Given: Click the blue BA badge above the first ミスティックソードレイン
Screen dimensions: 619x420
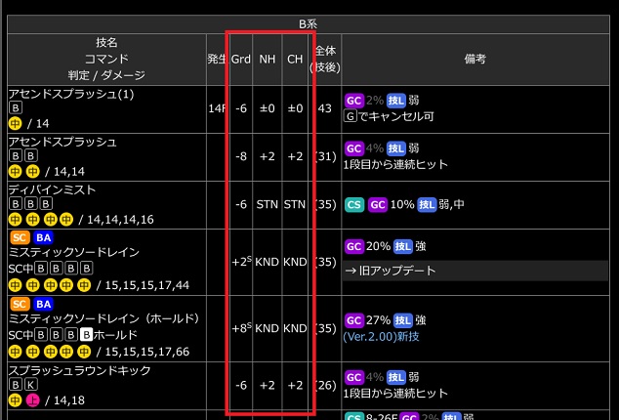Looking at the screenshot, I should (x=44, y=237).
